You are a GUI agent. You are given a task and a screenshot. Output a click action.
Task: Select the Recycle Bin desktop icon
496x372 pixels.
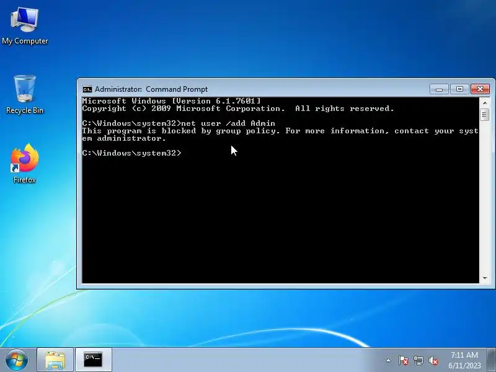click(25, 95)
